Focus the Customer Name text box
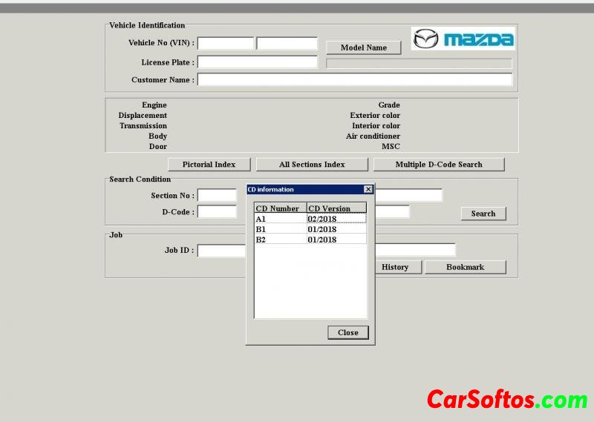The height and width of the screenshot is (422, 594). [354, 79]
